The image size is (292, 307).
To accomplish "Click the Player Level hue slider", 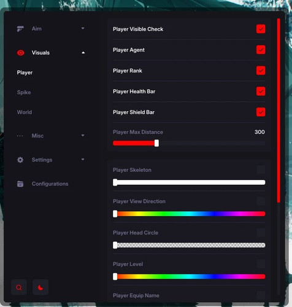I will (x=189, y=277).
